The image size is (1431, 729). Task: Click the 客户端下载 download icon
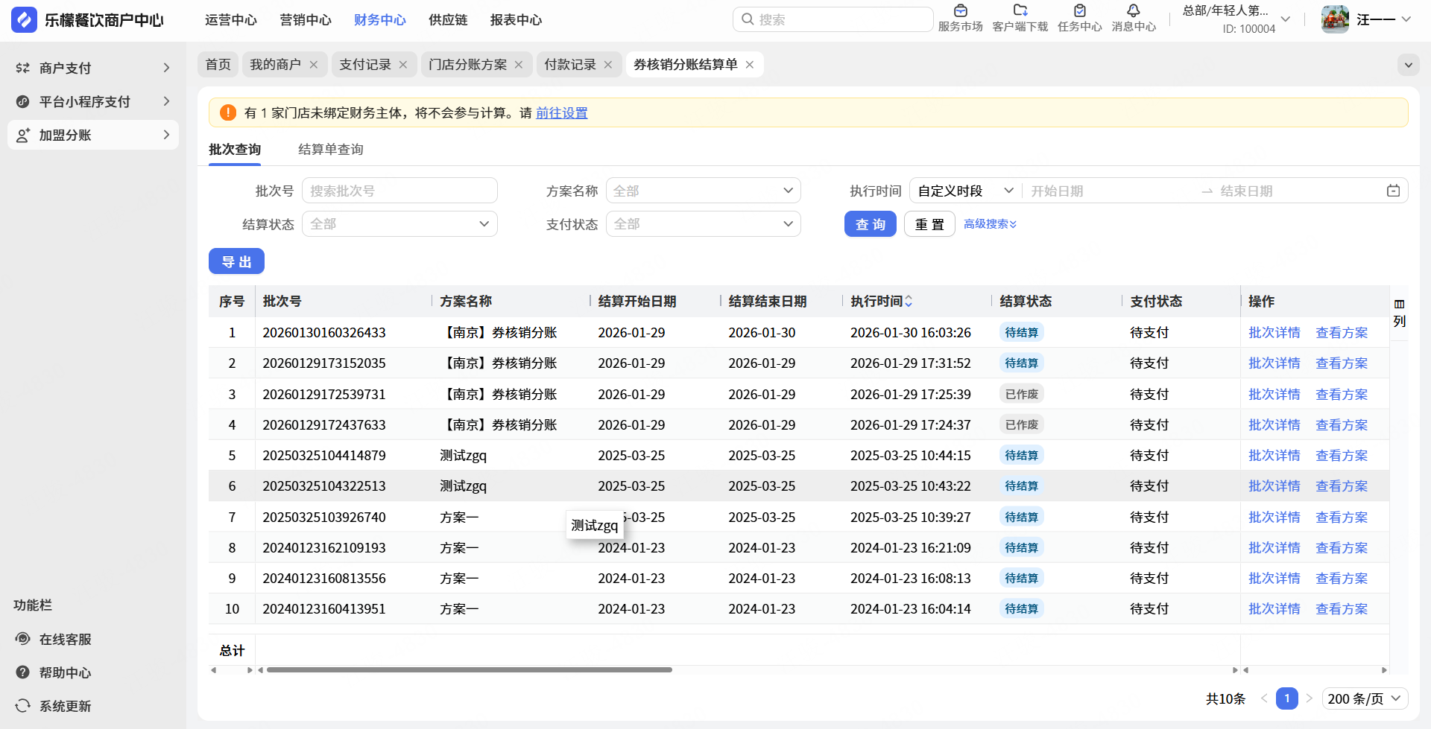1020,11
